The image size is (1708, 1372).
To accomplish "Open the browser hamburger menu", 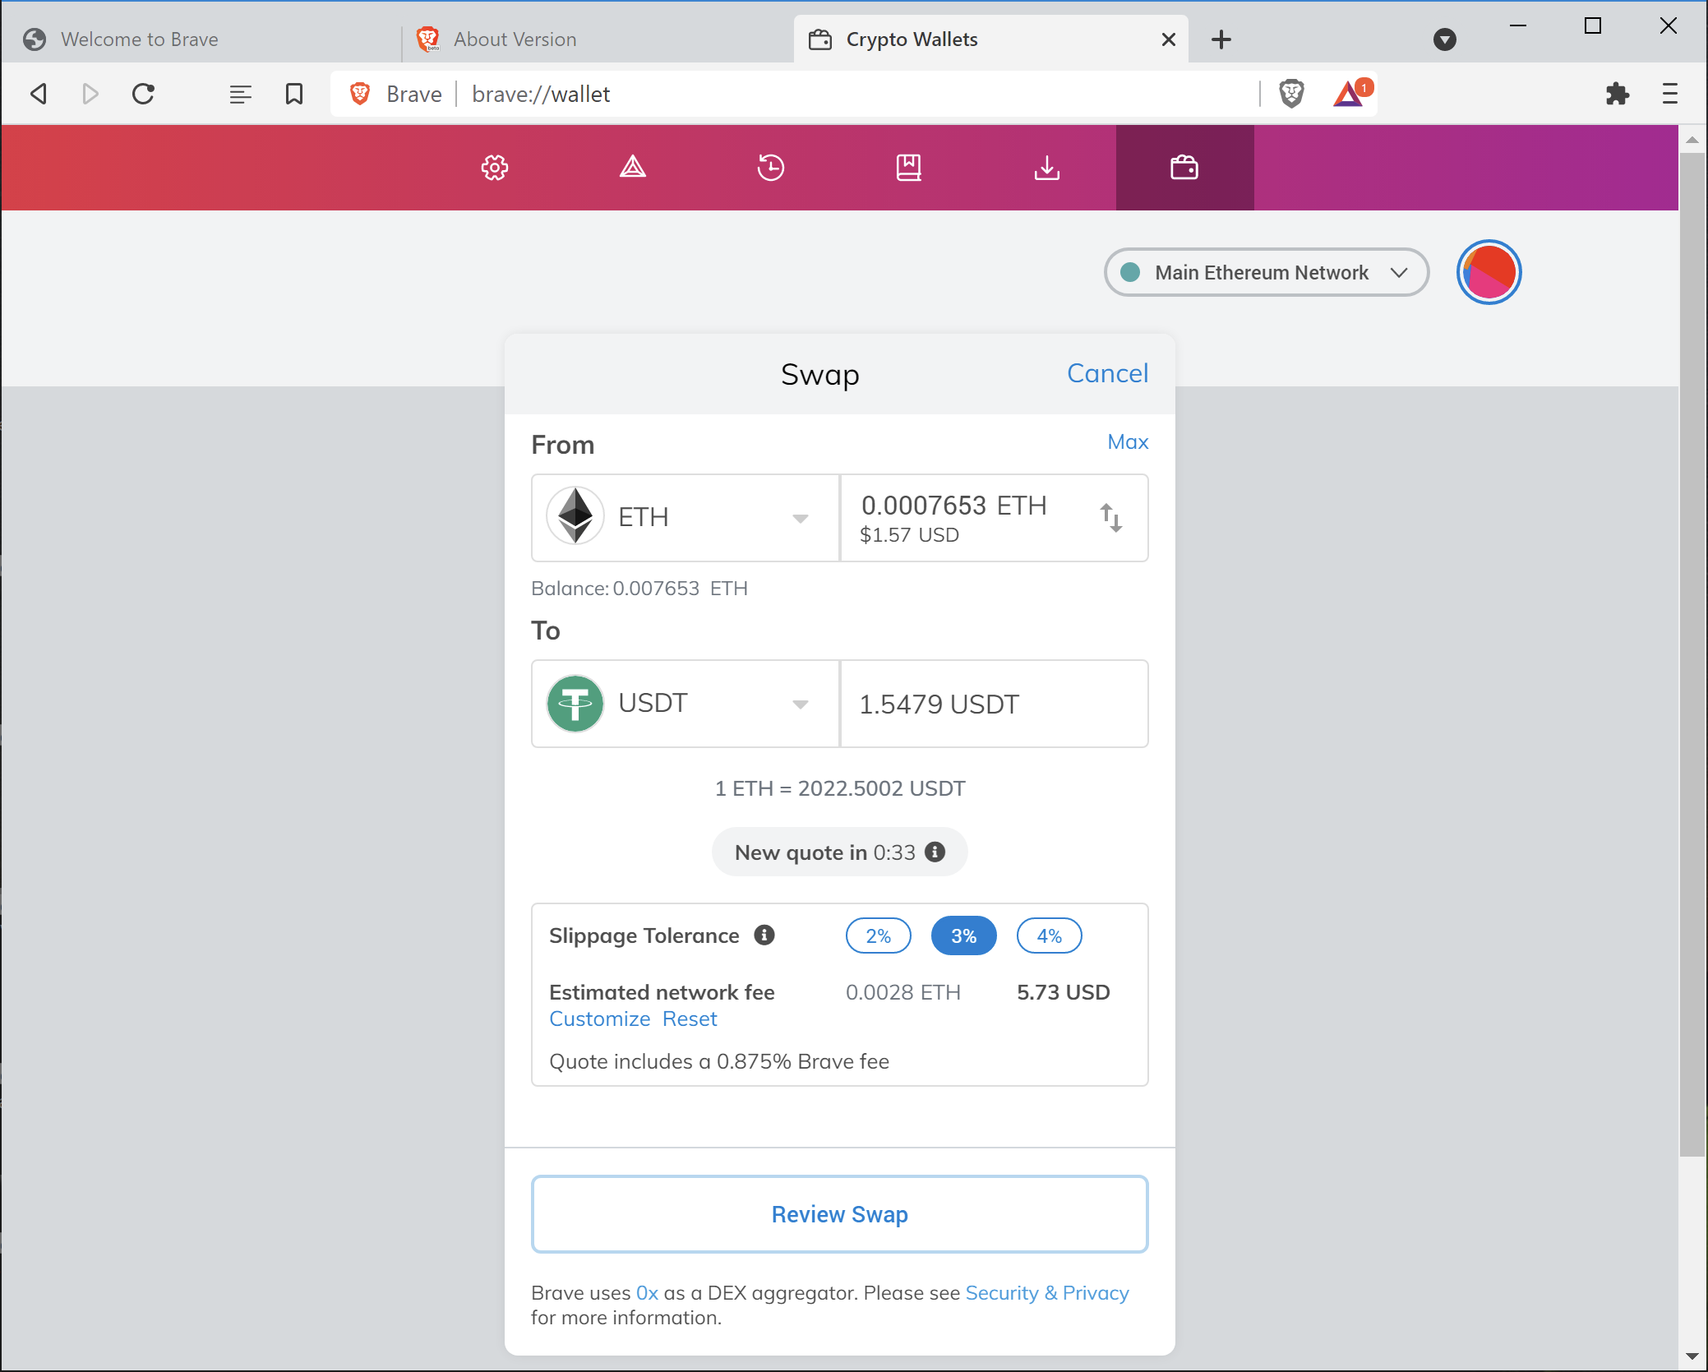I will (x=1669, y=94).
